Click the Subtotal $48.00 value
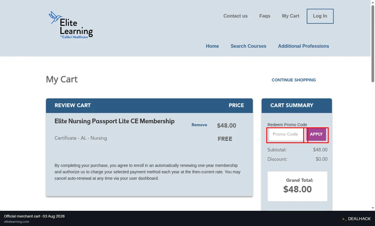375x226 pixels. click(x=320, y=150)
